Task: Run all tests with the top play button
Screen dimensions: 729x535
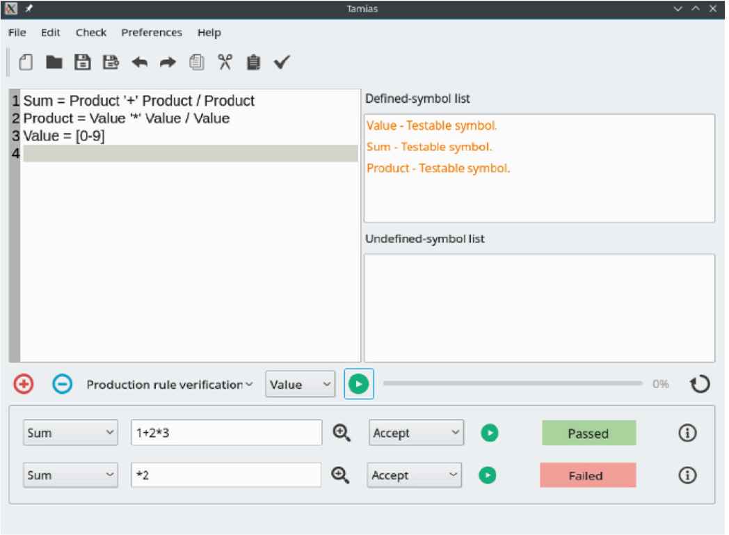Action: pos(359,384)
